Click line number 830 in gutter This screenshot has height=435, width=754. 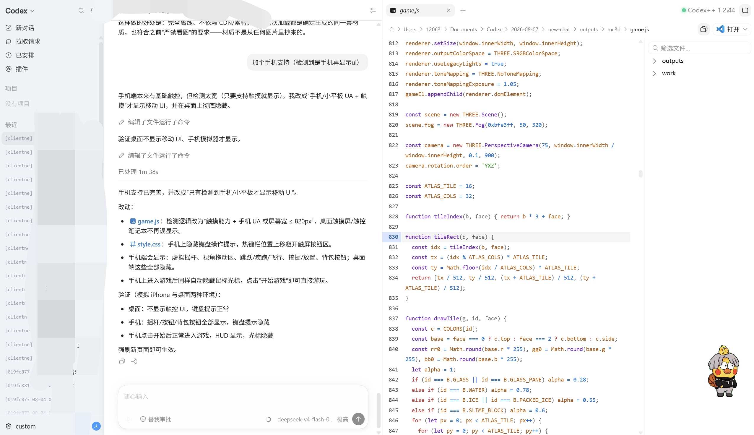tap(393, 237)
